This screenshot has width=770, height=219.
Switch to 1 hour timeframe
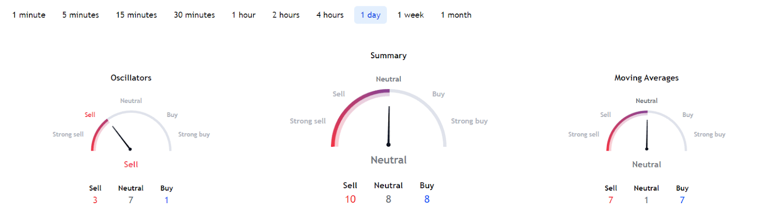[x=244, y=15]
